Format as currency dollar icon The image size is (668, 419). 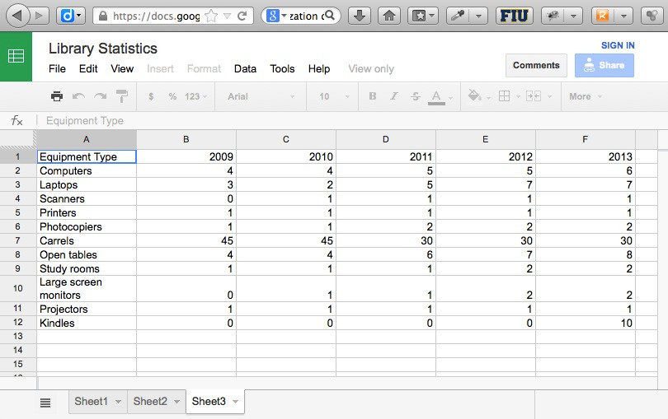pos(151,96)
